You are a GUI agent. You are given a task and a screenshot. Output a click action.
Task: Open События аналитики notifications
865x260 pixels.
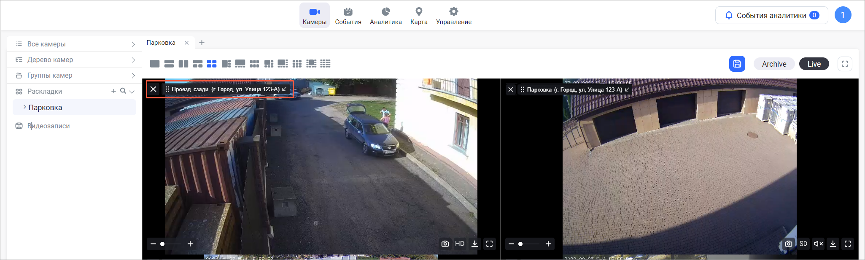point(771,15)
